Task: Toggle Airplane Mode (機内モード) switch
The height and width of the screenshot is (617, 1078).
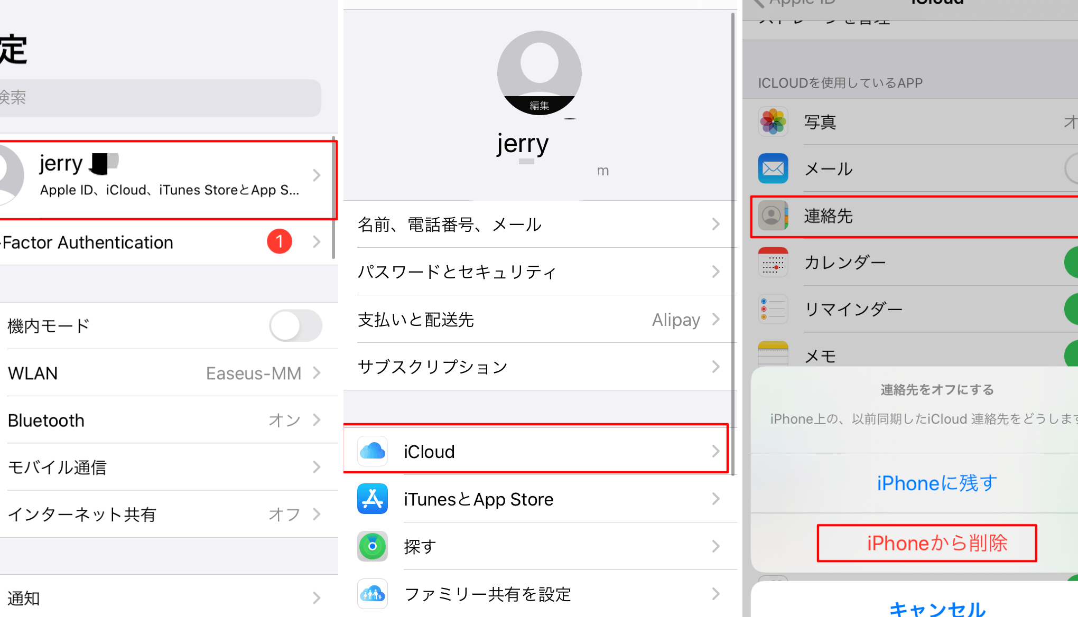Action: tap(295, 325)
